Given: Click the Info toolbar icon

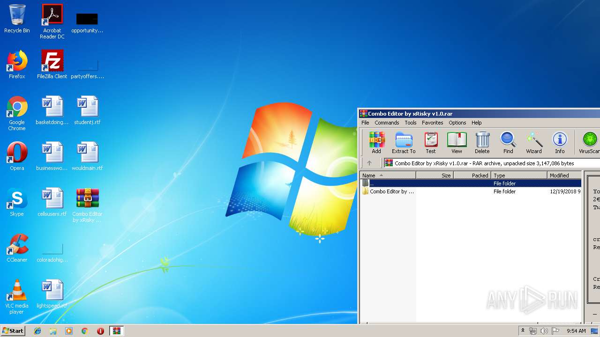Looking at the screenshot, I should pyautogui.click(x=560, y=142).
